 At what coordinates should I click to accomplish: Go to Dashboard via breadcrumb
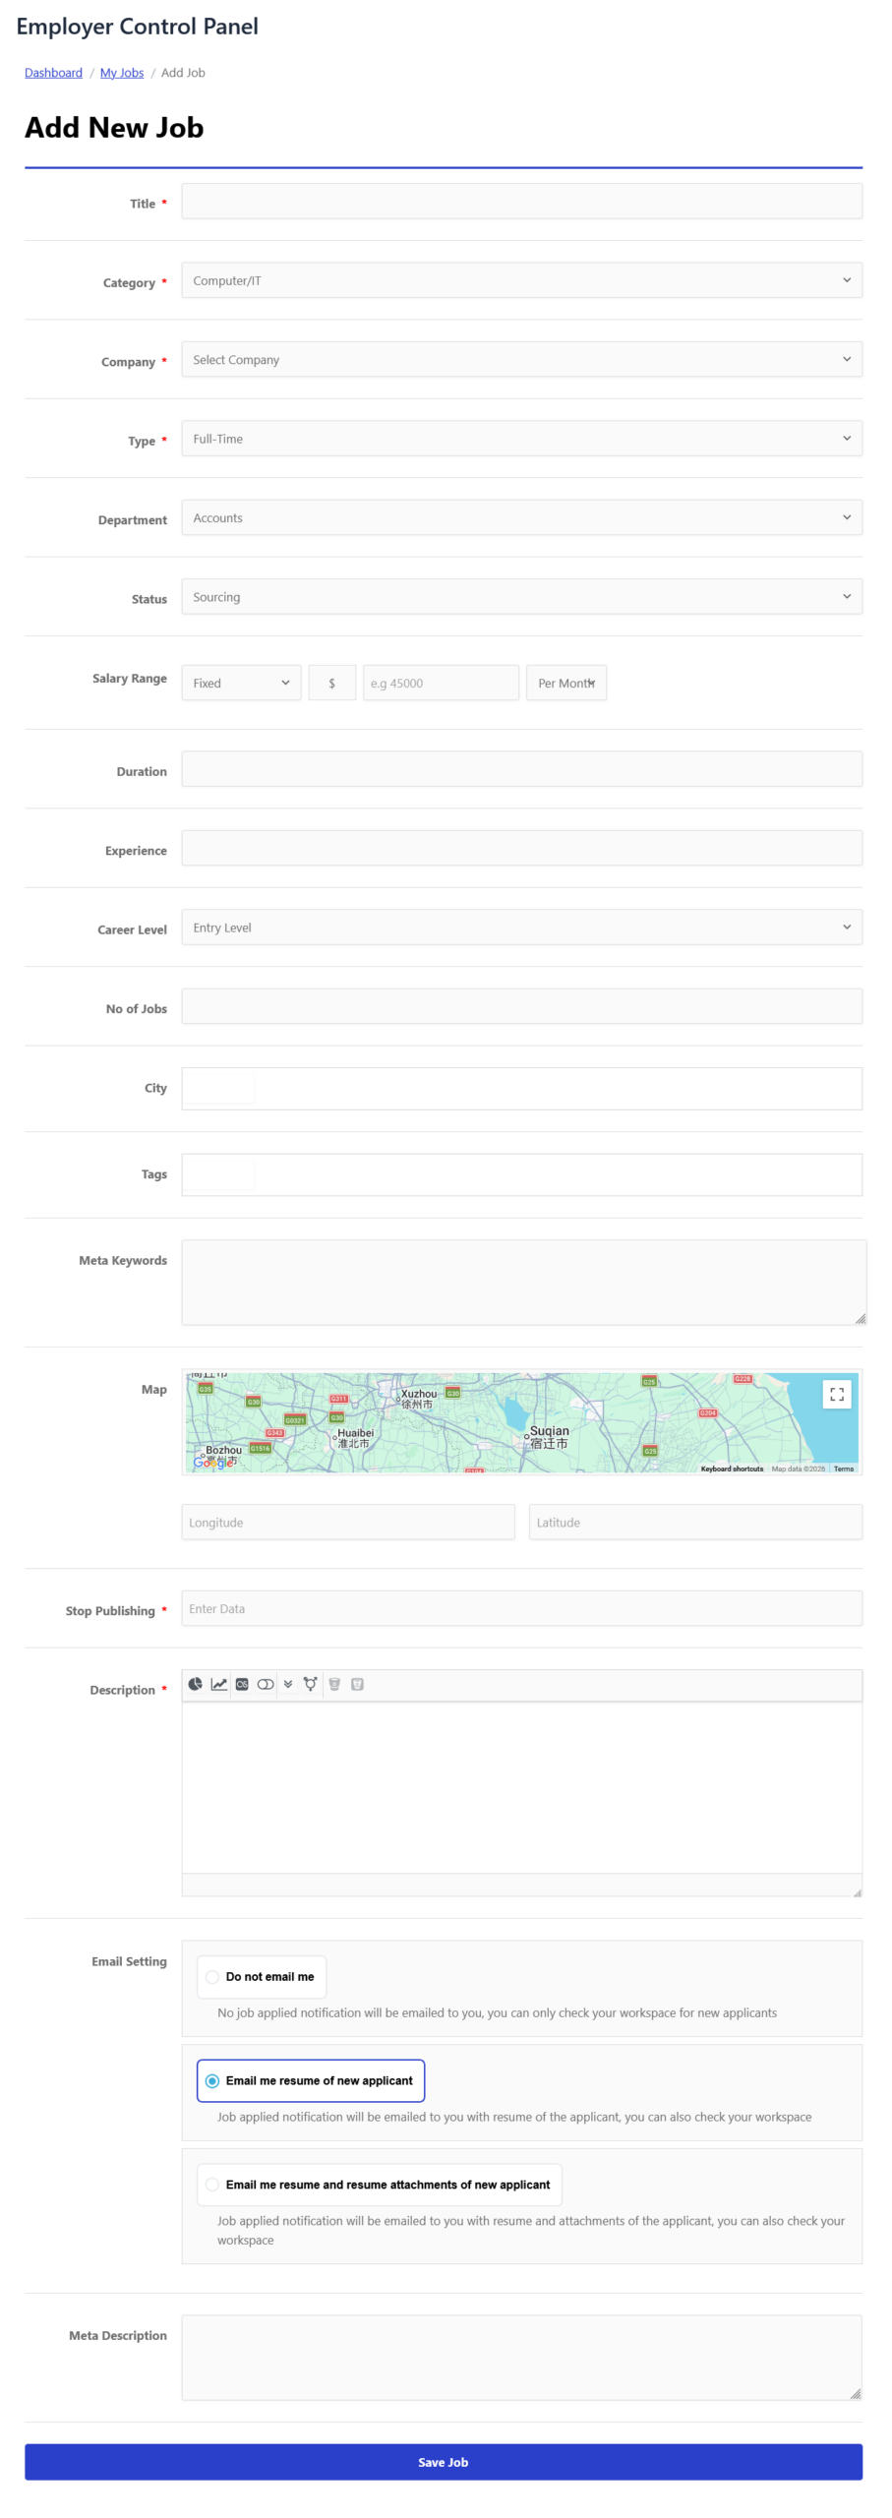(53, 73)
